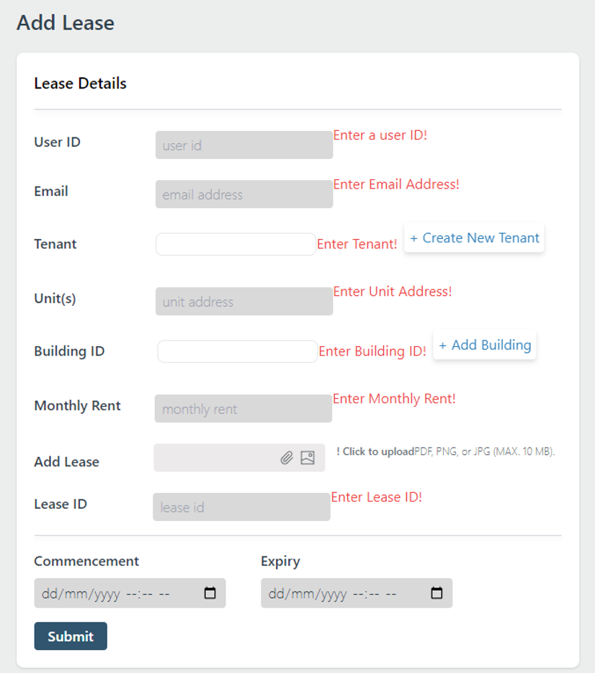Click the Add Building button
Image resolution: width=595 pixels, height=673 pixels.
click(484, 345)
